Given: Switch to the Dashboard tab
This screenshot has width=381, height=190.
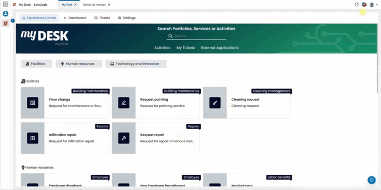Looking at the screenshot, I should tap(75, 18).
